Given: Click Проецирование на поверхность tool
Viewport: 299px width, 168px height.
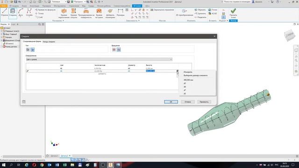Looking at the screenshot, I should (x=86, y=14).
